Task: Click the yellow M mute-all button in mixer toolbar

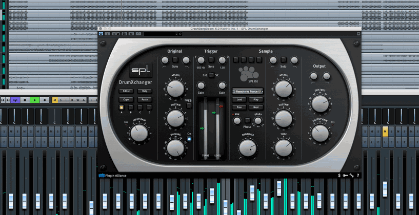Action: (55, 100)
